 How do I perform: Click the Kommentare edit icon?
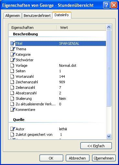click(13, 110)
